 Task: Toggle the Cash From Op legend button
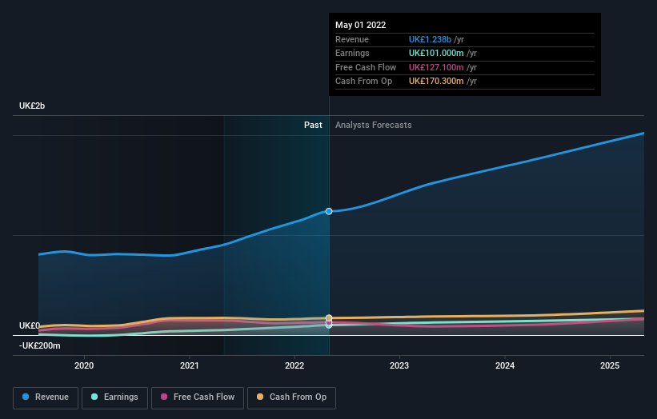pyautogui.click(x=291, y=397)
